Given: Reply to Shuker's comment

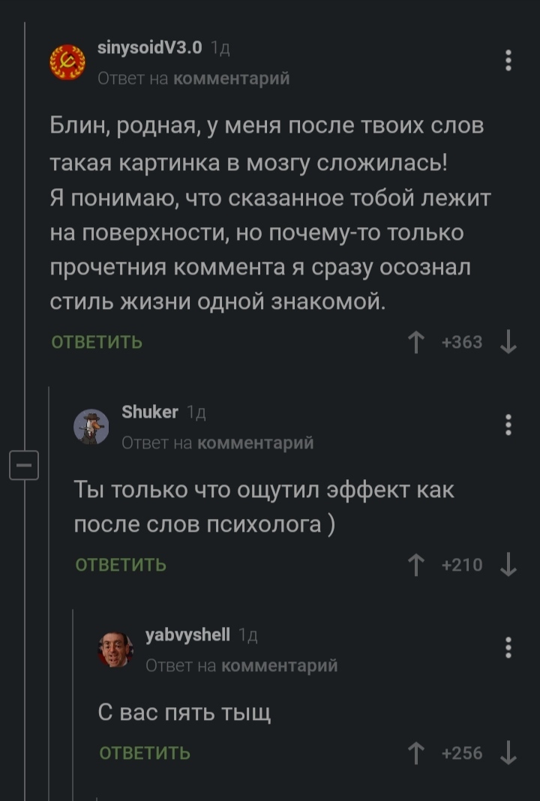Looking at the screenshot, I should coord(121,565).
